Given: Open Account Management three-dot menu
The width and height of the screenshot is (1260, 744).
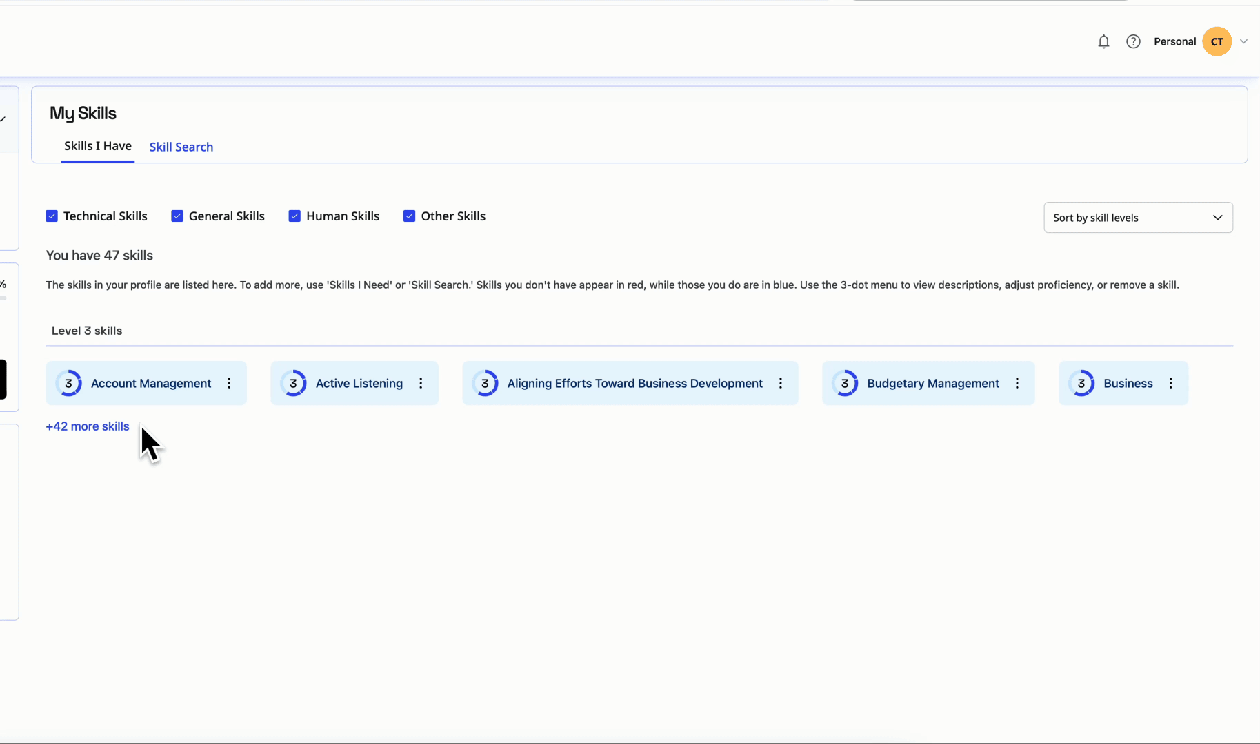Looking at the screenshot, I should [229, 384].
